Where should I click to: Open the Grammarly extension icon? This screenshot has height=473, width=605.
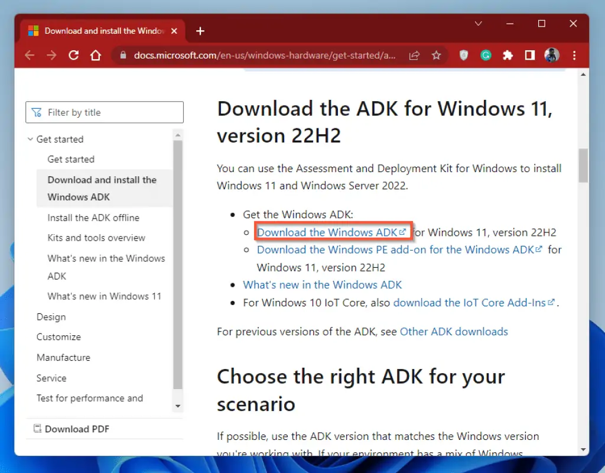tap(486, 55)
